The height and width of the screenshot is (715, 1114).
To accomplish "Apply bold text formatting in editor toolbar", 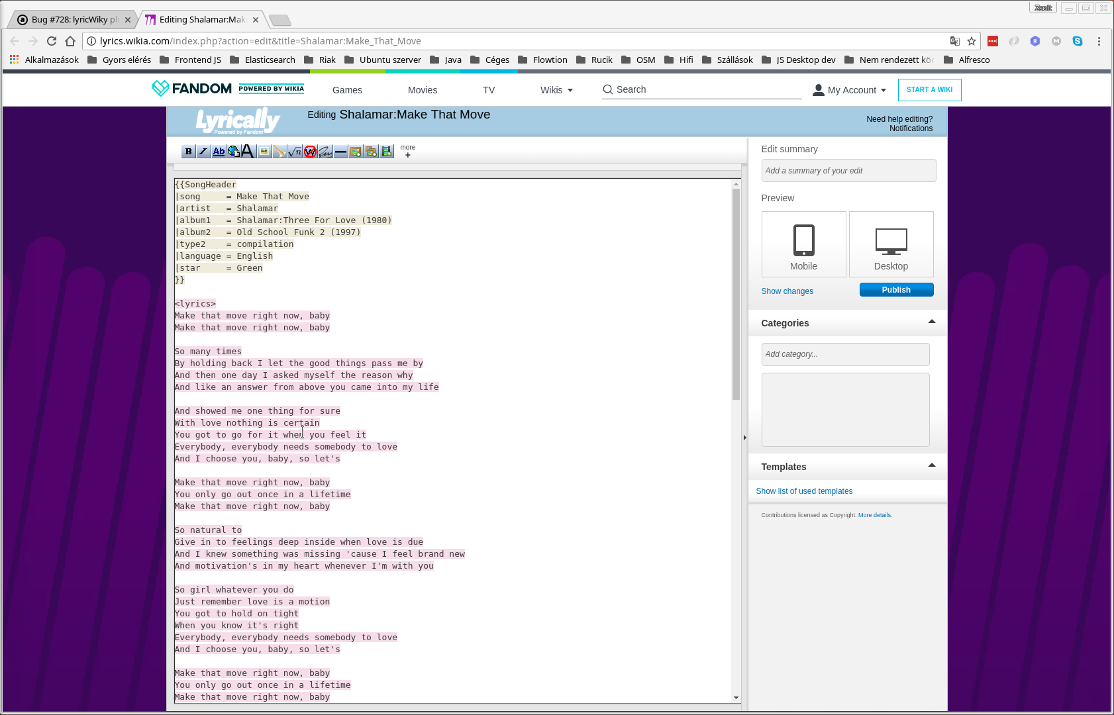I will 188,152.
